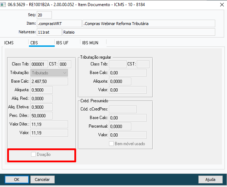Click the Cód. cCredPres field

(x=123, y=109)
